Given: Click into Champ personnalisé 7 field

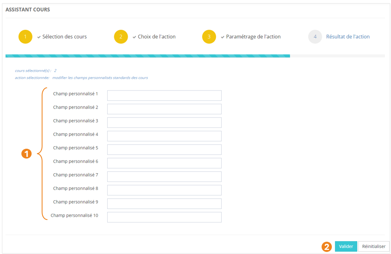Looking at the screenshot, I should [x=164, y=177].
